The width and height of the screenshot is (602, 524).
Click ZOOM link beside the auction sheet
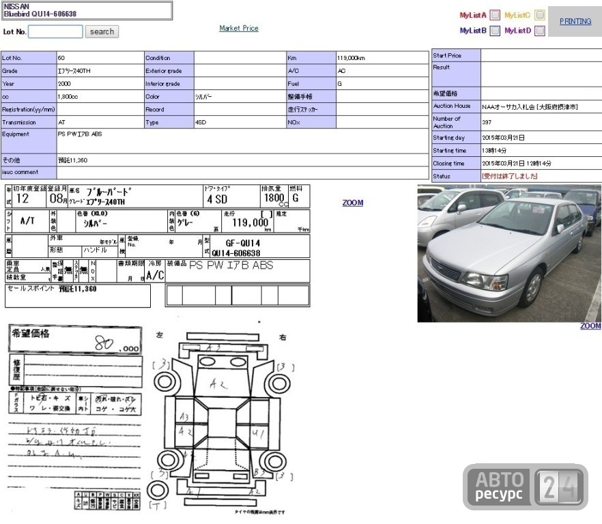353,203
